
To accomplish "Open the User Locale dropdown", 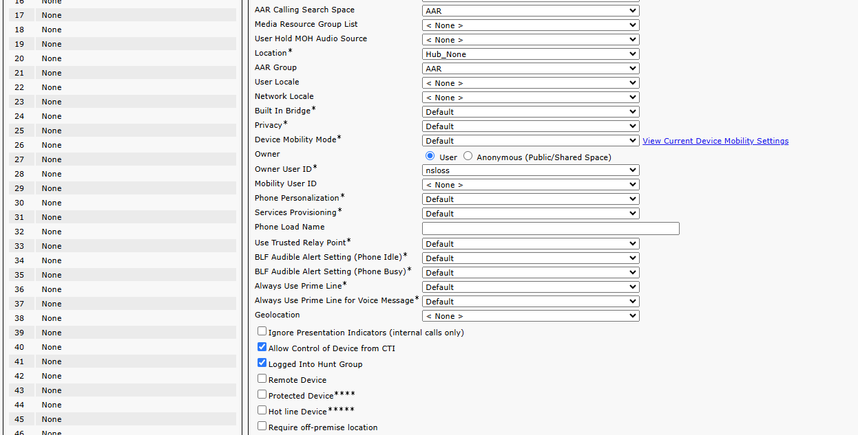I will [530, 82].
